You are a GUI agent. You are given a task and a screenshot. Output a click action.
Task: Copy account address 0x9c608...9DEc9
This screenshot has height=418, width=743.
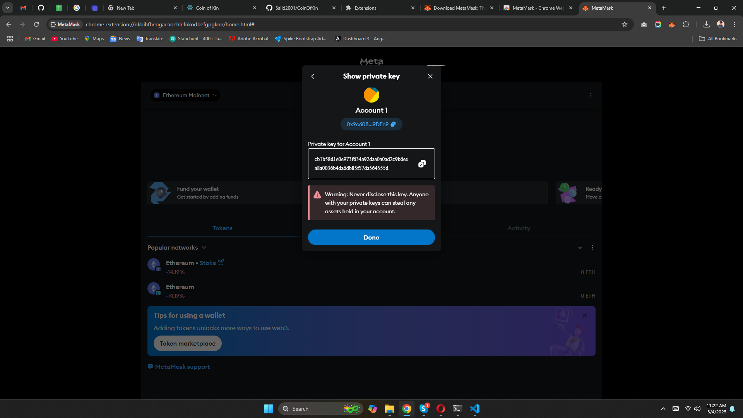click(x=371, y=124)
